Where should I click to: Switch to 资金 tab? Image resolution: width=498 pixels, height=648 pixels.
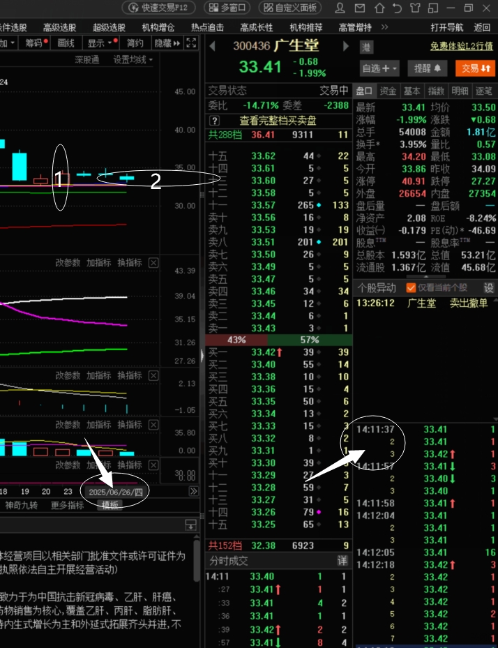[388, 91]
